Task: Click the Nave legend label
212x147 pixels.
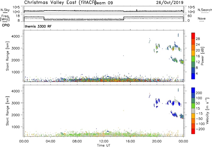Action: (x=202, y=19)
